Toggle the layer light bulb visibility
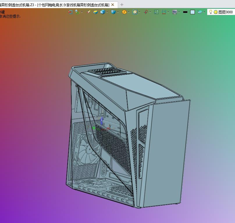 211,12
